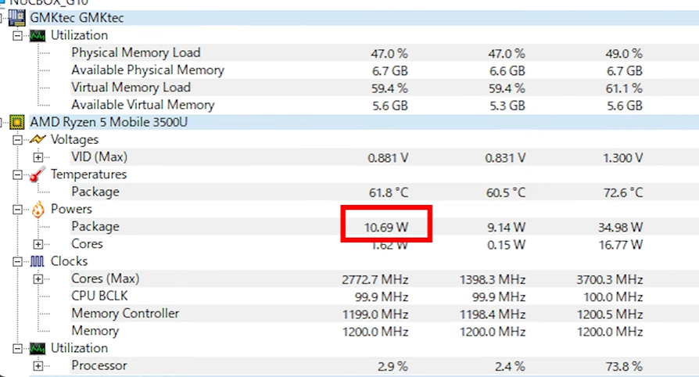Expand the Cores node under Powers

(x=38, y=244)
